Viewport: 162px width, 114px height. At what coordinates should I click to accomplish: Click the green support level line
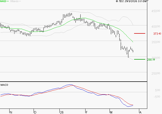(x=140, y=59)
